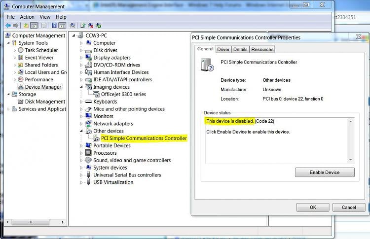Click the Device status box scroll-down arrow
Screen dimensions: 370x239
351,160
